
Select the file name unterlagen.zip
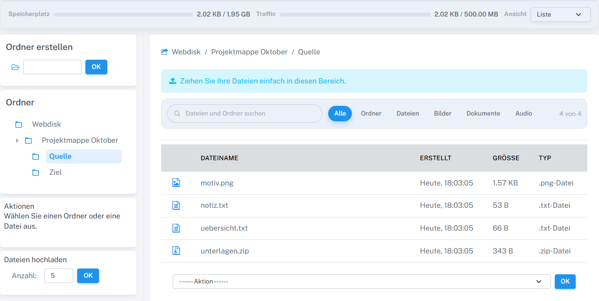225,251
